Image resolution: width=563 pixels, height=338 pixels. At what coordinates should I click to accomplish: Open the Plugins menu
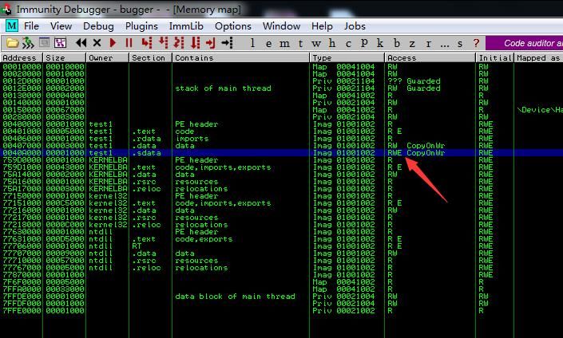[x=141, y=26]
